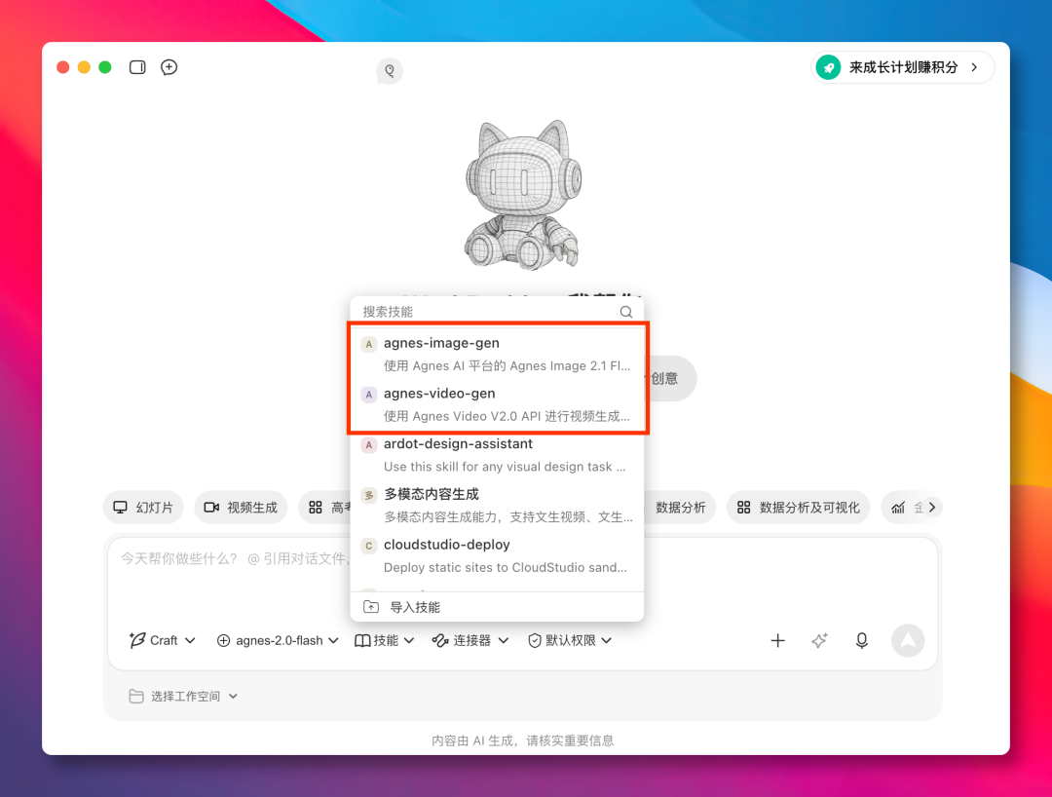Select agnes-video-gen skill
Viewport: 1052px width, 797px height.
[x=497, y=404]
